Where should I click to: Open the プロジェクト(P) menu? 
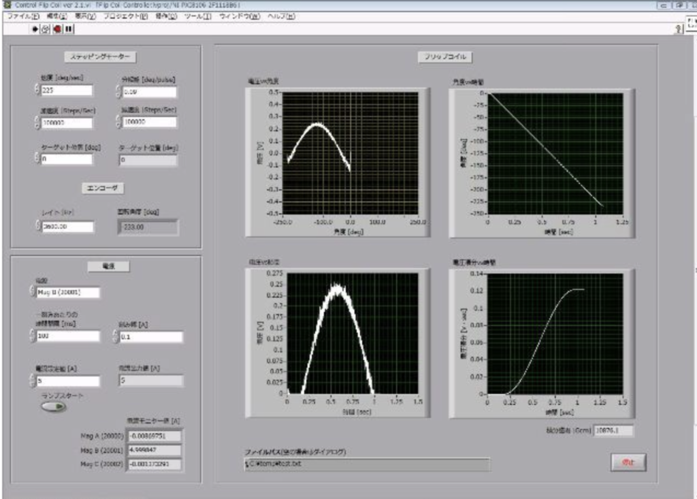coord(125,16)
